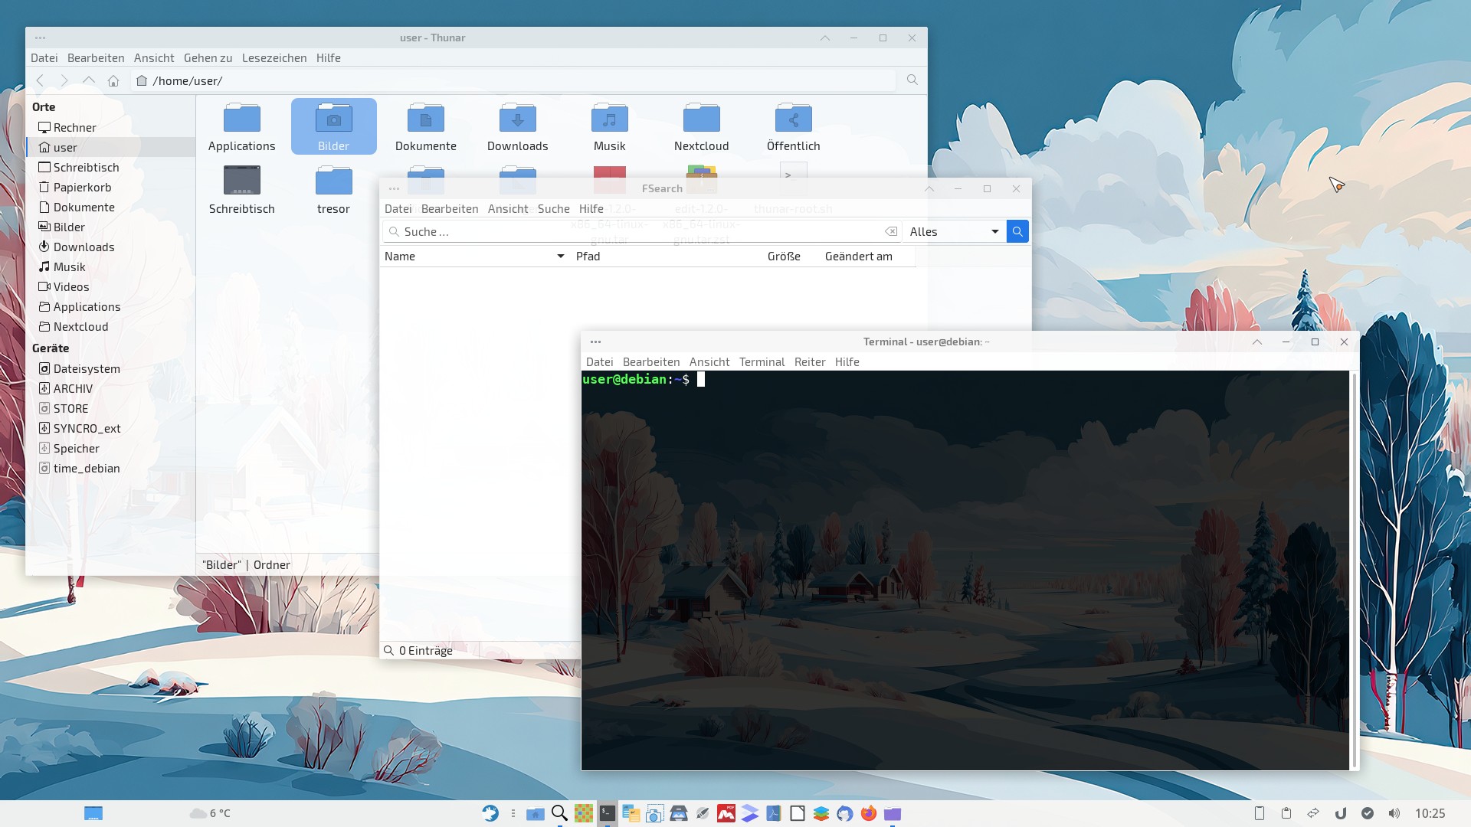Screen dimensions: 1471x827
Task: Click the volume icon in system tray
Action: pyautogui.click(x=1394, y=813)
